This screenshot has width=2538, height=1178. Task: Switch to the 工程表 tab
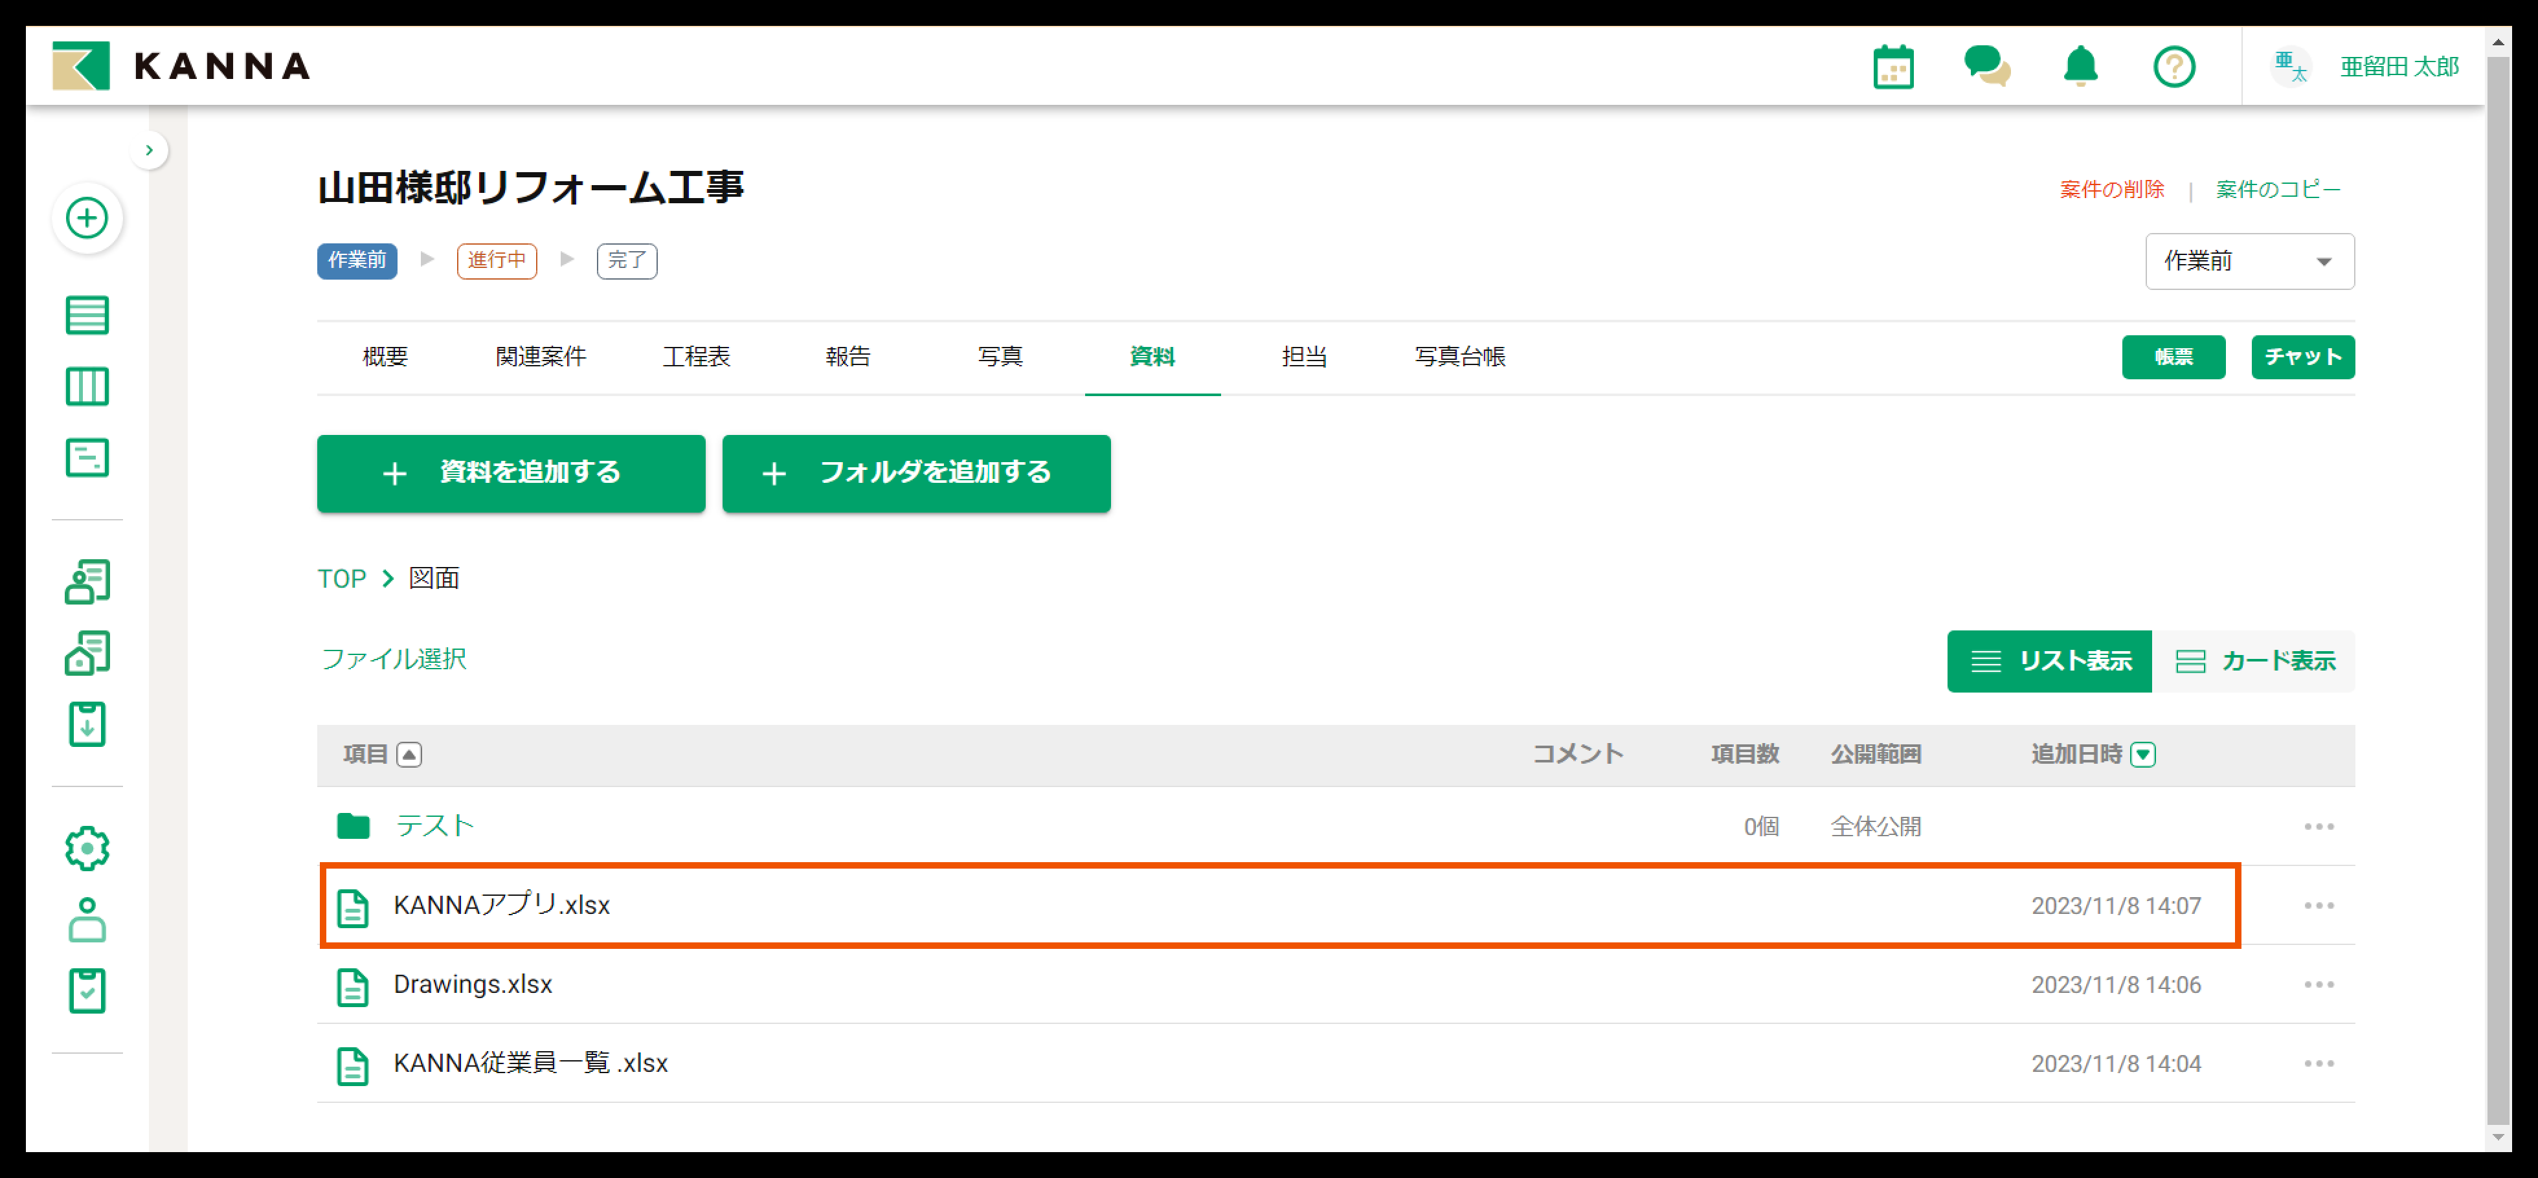(695, 357)
